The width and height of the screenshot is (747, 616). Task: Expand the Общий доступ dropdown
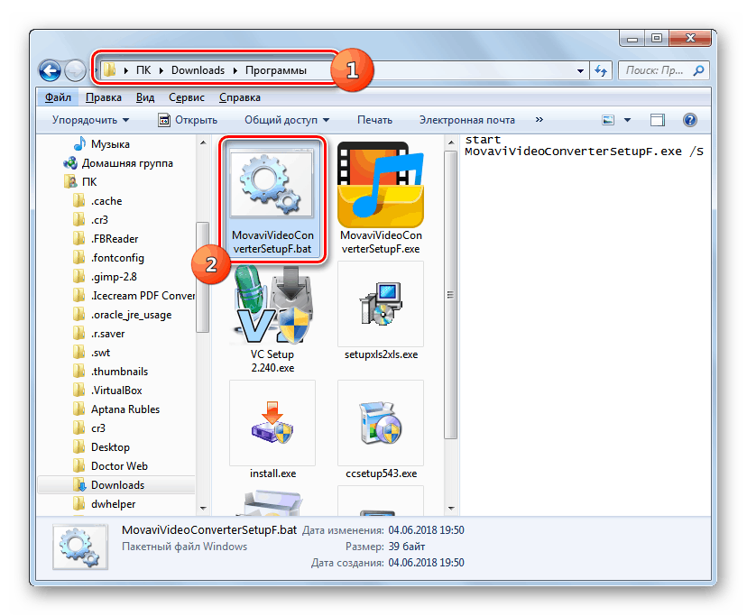[x=287, y=120]
